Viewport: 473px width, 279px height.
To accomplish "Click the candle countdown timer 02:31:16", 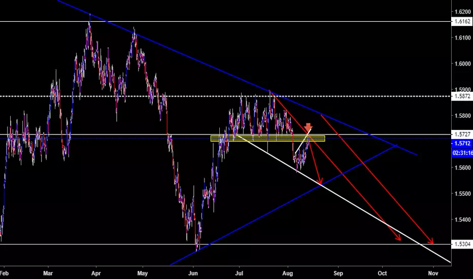I will point(462,153).
